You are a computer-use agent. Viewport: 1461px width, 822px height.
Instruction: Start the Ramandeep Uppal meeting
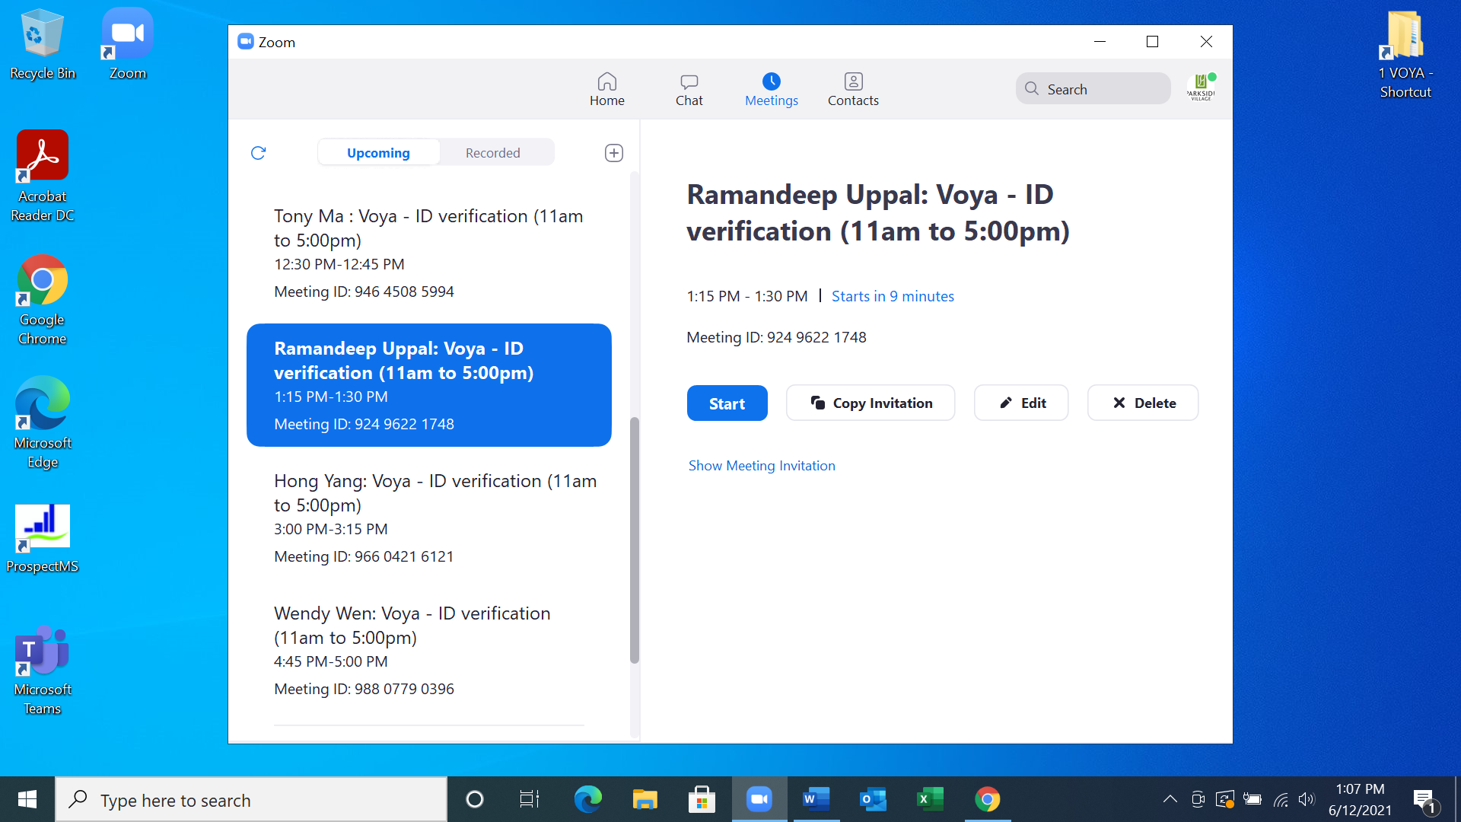[x=727, y=403]
